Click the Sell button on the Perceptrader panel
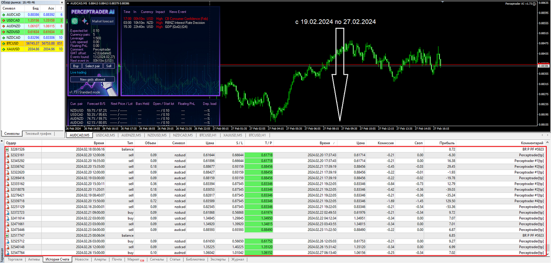The width and height of the screenshot is (551, 263). [108, 66]
